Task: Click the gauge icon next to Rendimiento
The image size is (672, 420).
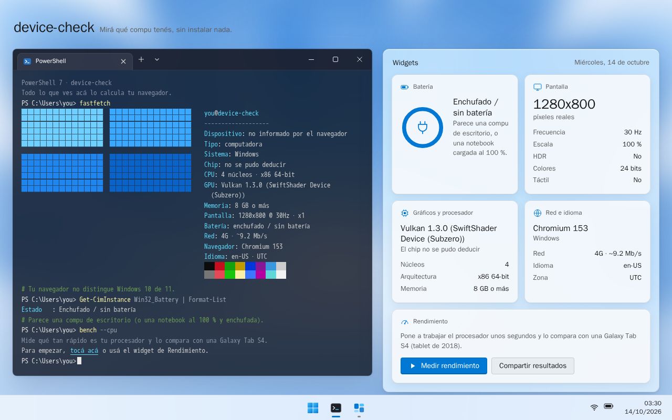Action: pyautogui.click(x=405, y=322)
